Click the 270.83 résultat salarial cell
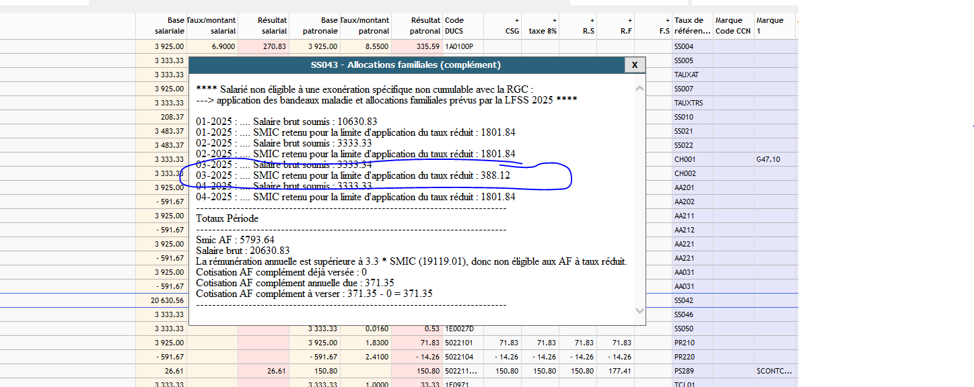Screen dimensions: 974x387 pyautogui.click(x=263, y=46)
